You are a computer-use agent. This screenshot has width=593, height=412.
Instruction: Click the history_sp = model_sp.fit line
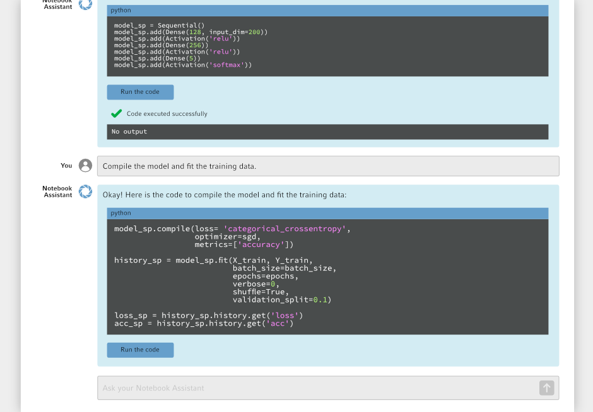[x=213, y=261]
